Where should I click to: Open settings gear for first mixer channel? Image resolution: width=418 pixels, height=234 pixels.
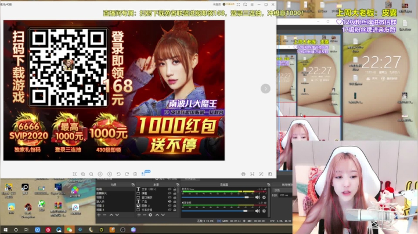264,198
